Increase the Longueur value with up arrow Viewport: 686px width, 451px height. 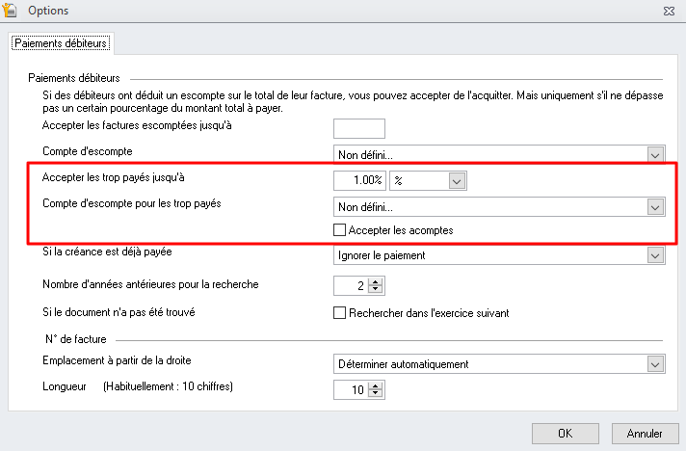(x=376, y=385)
